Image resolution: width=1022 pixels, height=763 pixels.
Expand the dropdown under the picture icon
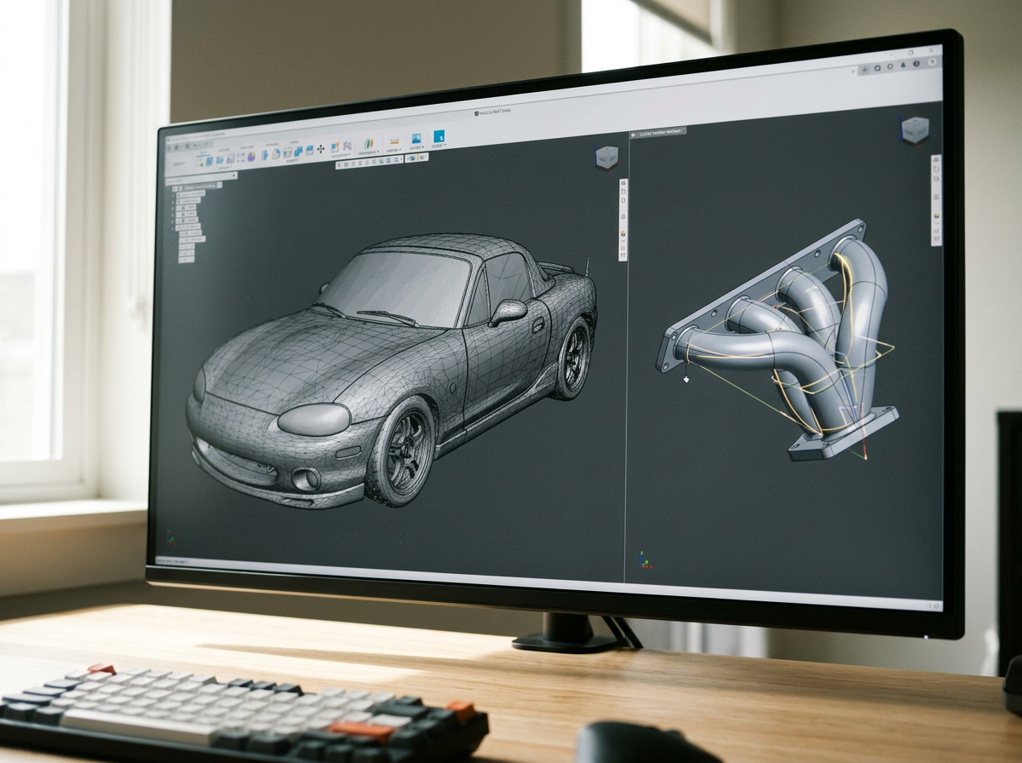click(422, 146)
